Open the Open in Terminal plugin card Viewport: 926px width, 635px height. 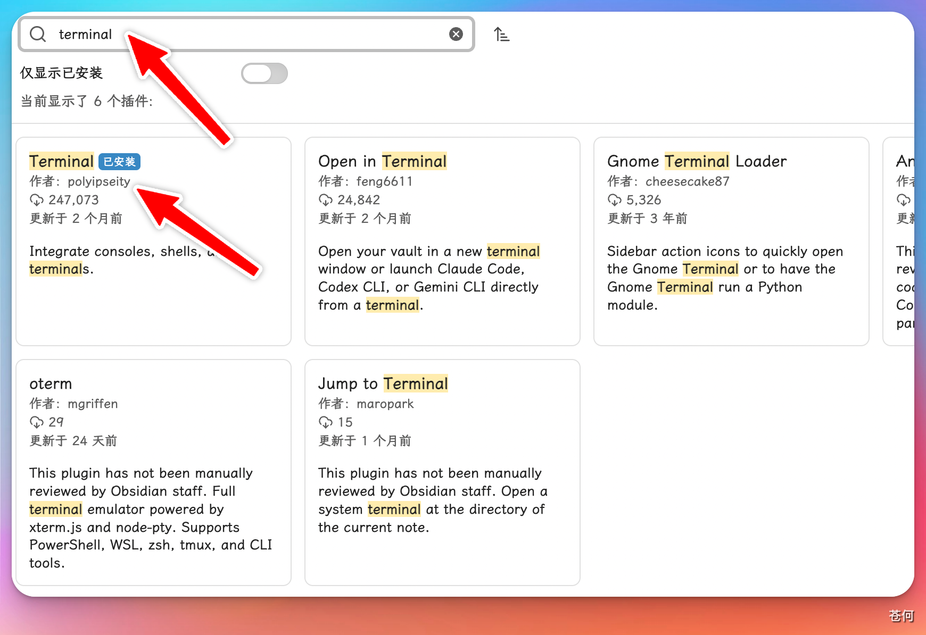[442, 241]
